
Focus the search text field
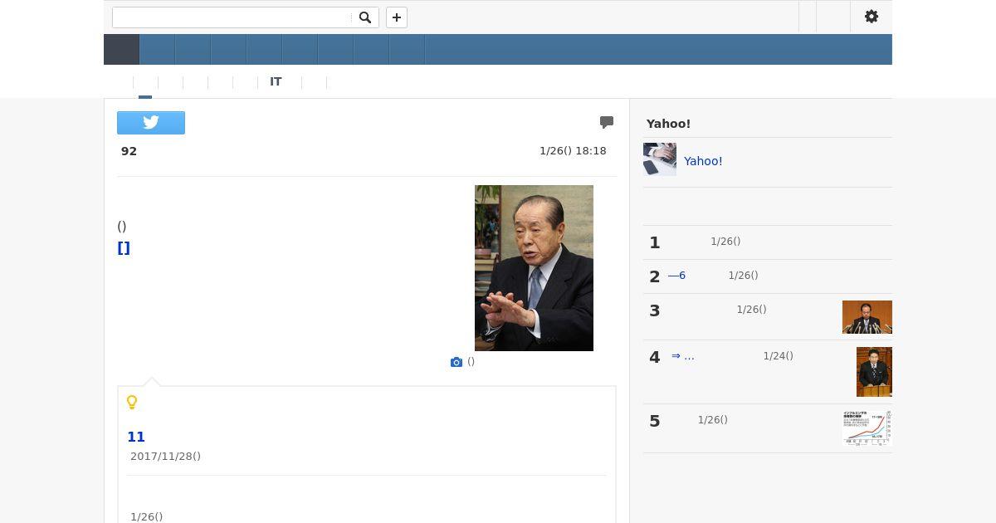[x=232, y=17]
